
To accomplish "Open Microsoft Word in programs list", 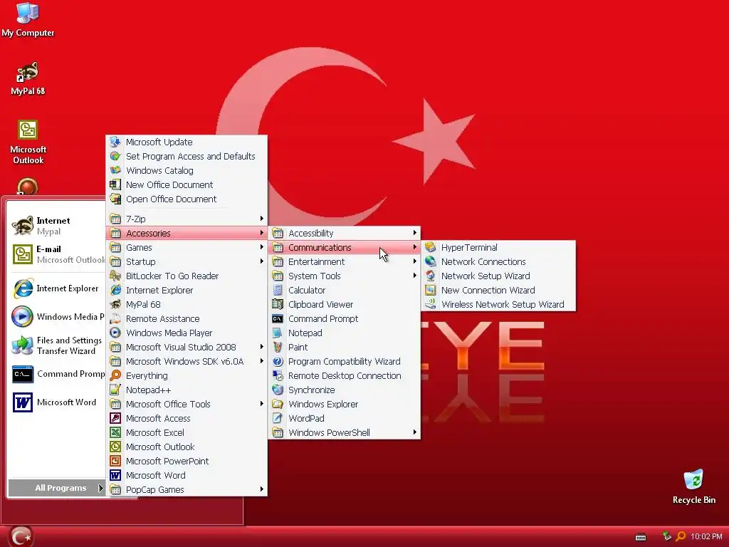I will [187, 475].
